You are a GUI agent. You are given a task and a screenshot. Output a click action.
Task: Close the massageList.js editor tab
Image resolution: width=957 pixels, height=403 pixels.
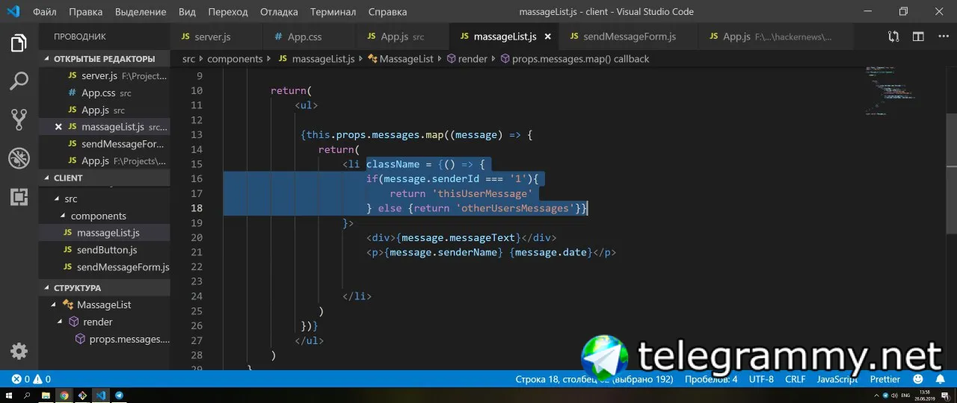pyautogui.click(x=547, y=36)
